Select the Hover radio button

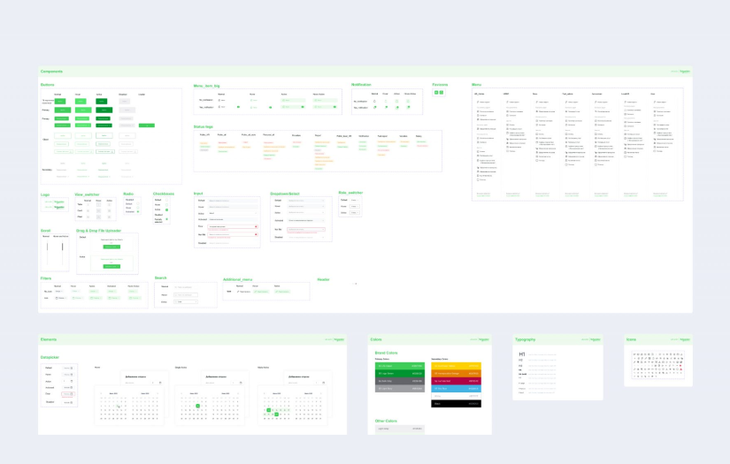(x=138, y=208)
